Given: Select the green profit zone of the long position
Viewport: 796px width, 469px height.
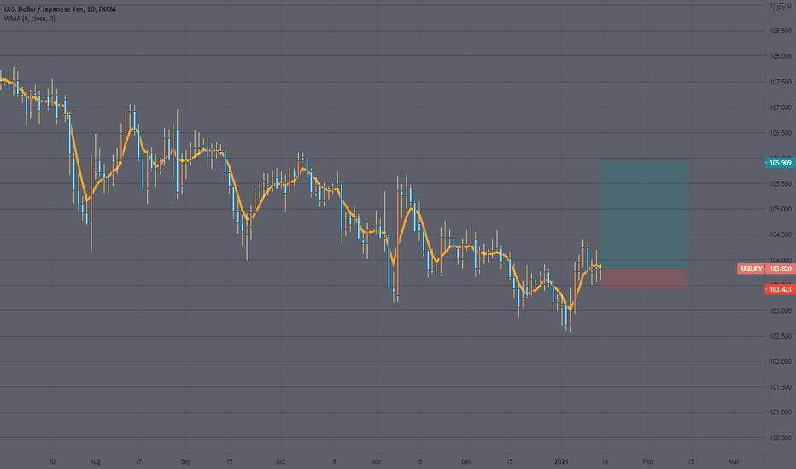Looking at the screenshot, I should pyautogui.click(x=644, y=216).
